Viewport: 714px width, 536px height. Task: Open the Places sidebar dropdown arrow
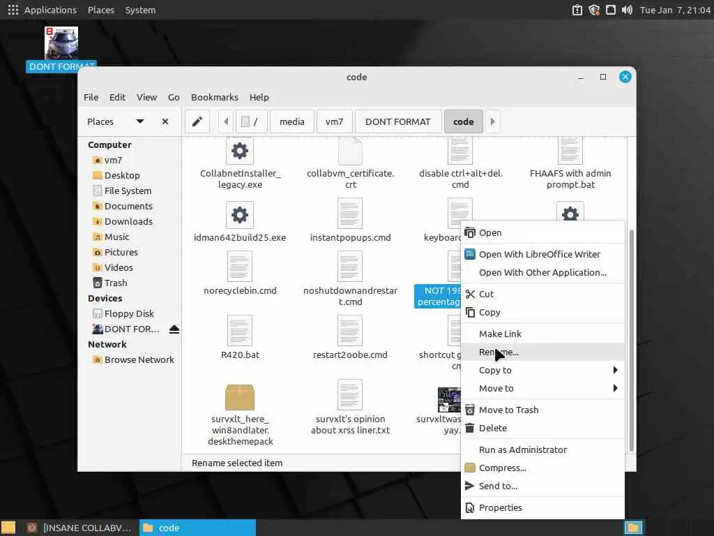tap(140, 121)
